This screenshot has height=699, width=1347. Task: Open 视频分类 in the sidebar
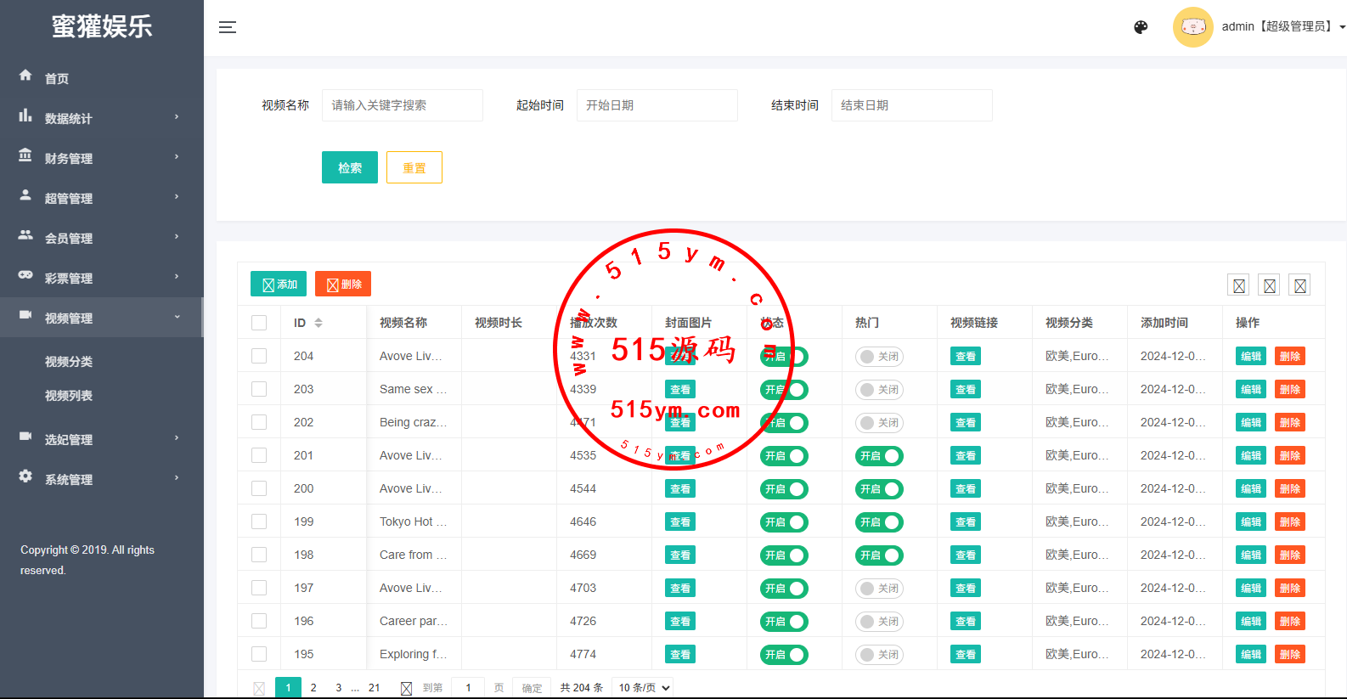coord(69,362)
